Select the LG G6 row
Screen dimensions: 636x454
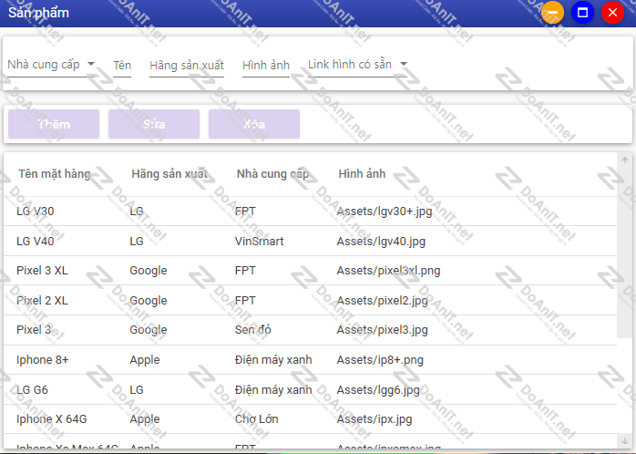point(311,390)
